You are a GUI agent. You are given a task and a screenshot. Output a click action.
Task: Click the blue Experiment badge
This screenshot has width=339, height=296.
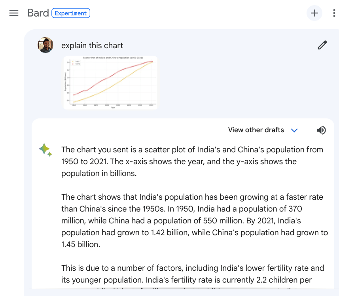pyautogui.click(x=71, y=13)
